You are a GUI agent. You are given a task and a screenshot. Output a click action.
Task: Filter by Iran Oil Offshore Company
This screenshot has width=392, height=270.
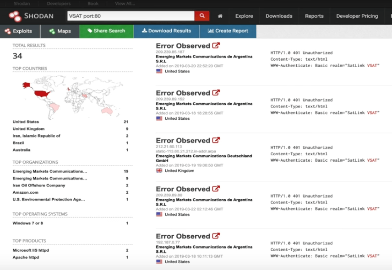point(39,185)
